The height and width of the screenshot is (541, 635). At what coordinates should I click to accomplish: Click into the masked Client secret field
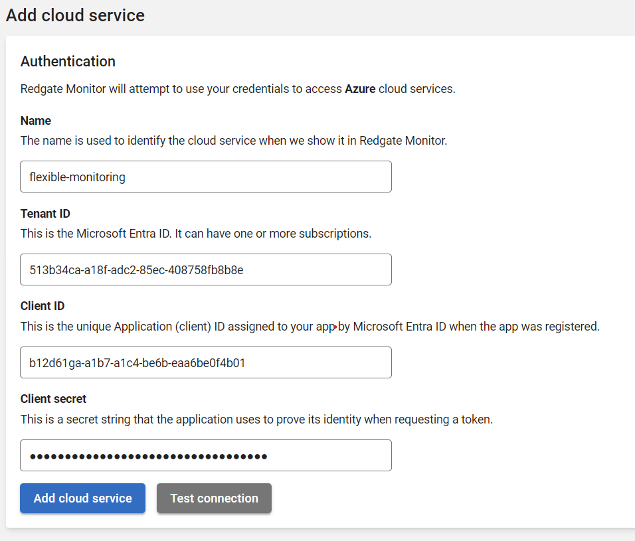click(206, 455)
